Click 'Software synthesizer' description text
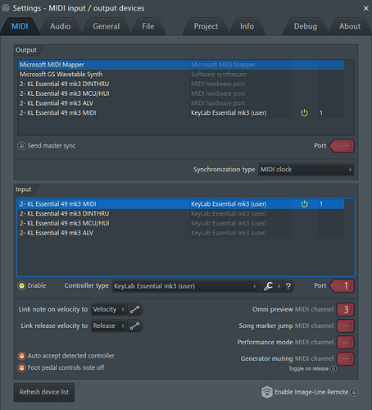 (219, 75)
